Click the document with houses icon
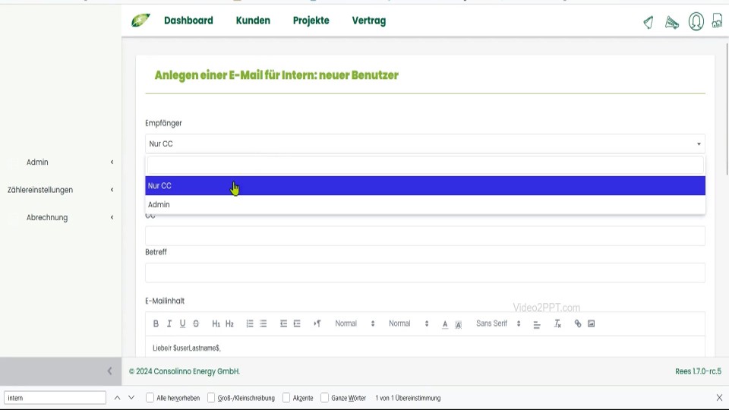The height and width of the screenshot is (410, 729). pos(718,21)
